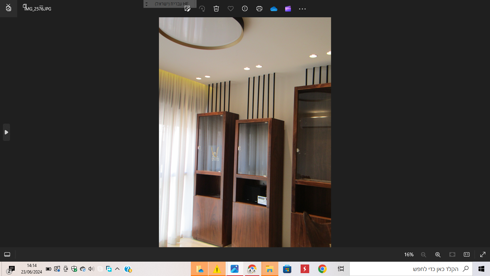The width and height of the screenshot is (490, 276).
Task: Rotate the photo with the rotate icon
Action: [202, 9]
